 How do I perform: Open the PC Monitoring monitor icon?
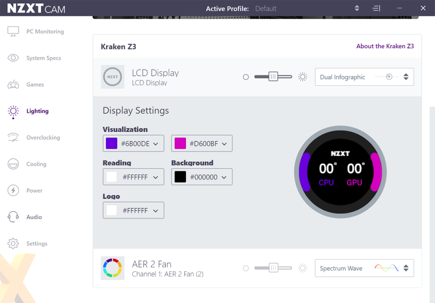tap(13, 32)
